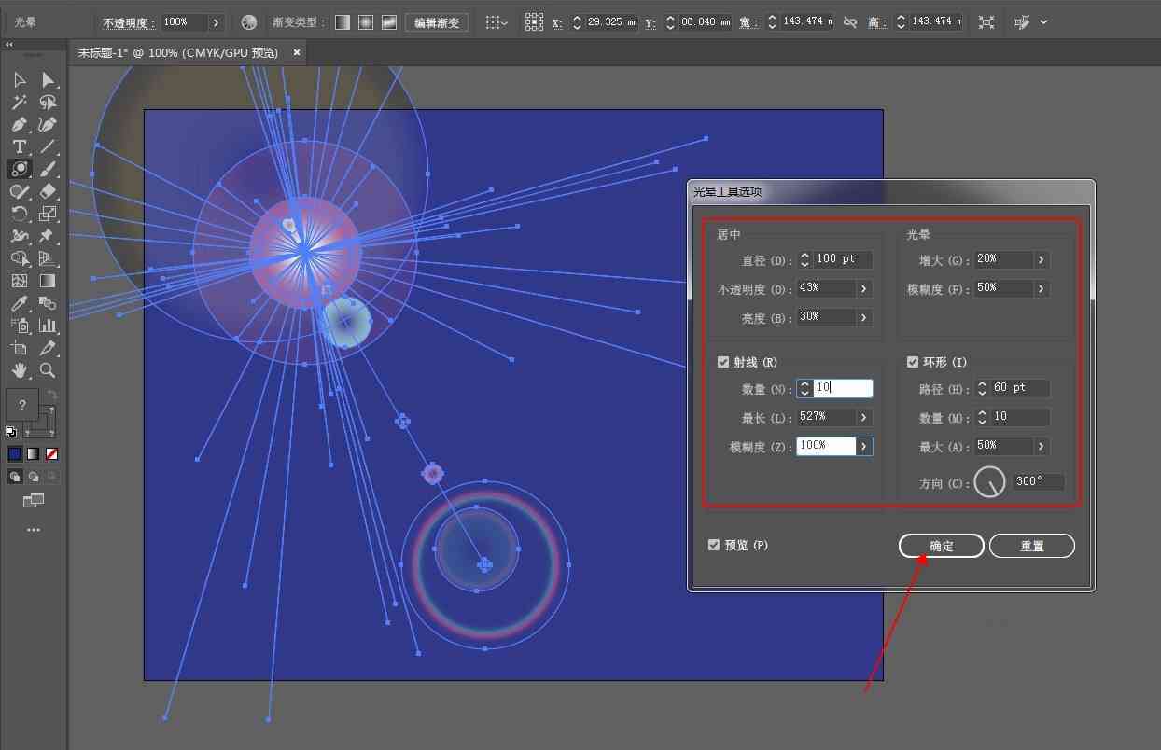The image size is (1161, 750).
Task: Click the 方向 300° angle field
Action: point(1038,482)
